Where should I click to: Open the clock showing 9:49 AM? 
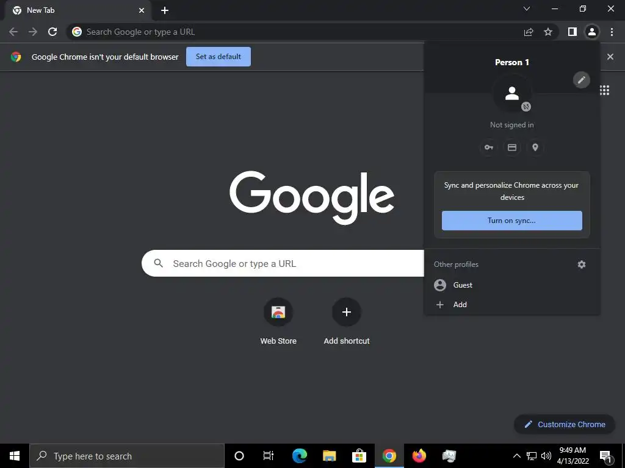pyautogui.click(x=573, y=456)
